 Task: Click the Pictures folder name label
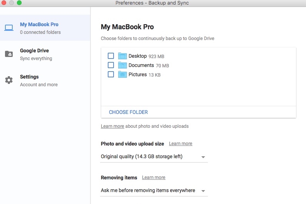(137, 75)
